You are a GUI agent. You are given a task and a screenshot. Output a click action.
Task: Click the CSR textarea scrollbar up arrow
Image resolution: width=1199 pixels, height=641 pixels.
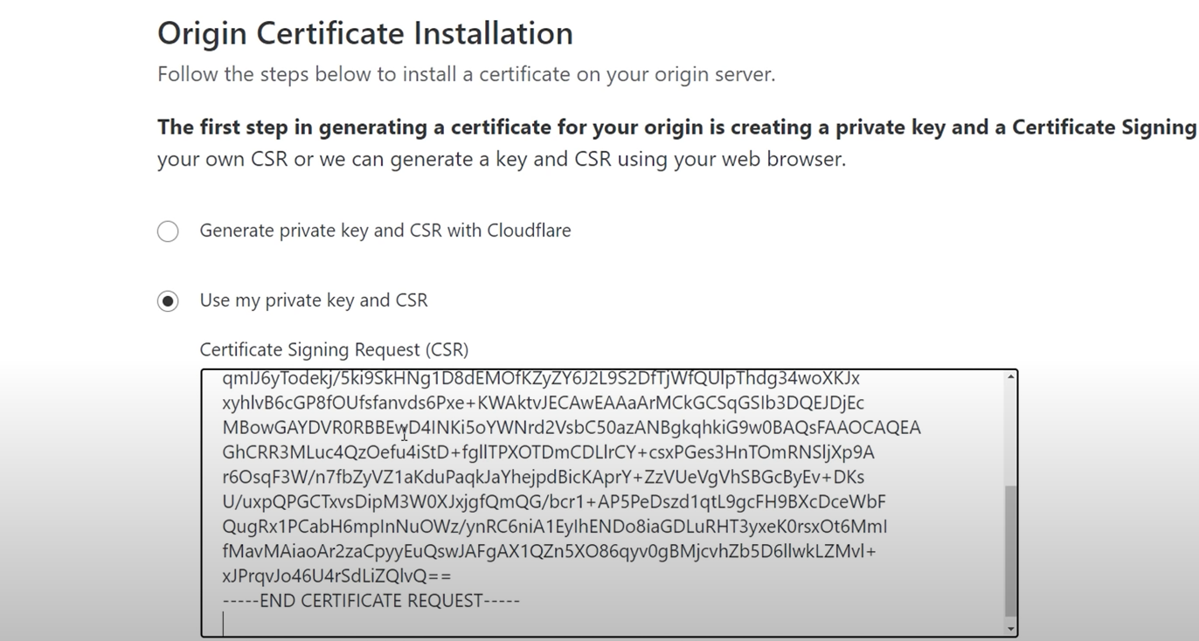click(1011, 377)
